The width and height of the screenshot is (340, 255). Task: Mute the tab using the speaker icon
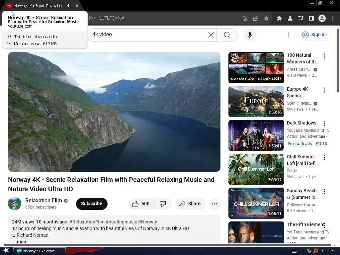[x=69, y=6]
